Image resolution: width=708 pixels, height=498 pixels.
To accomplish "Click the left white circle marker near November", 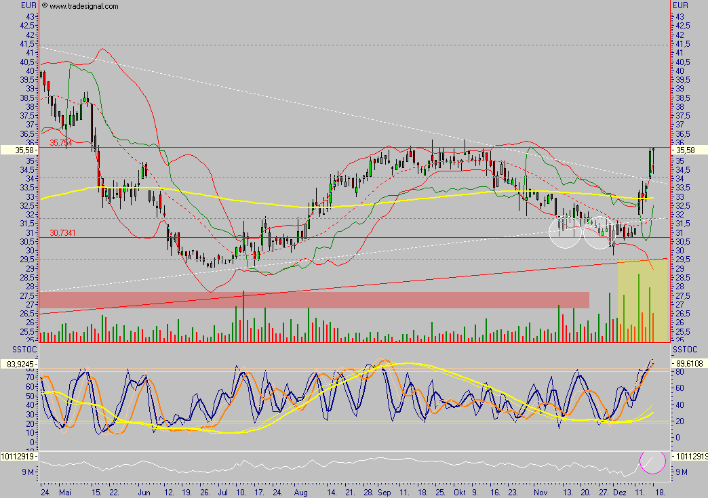I will click(x=566, y=232).
